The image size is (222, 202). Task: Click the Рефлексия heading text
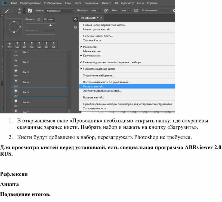tap(14, 174)
